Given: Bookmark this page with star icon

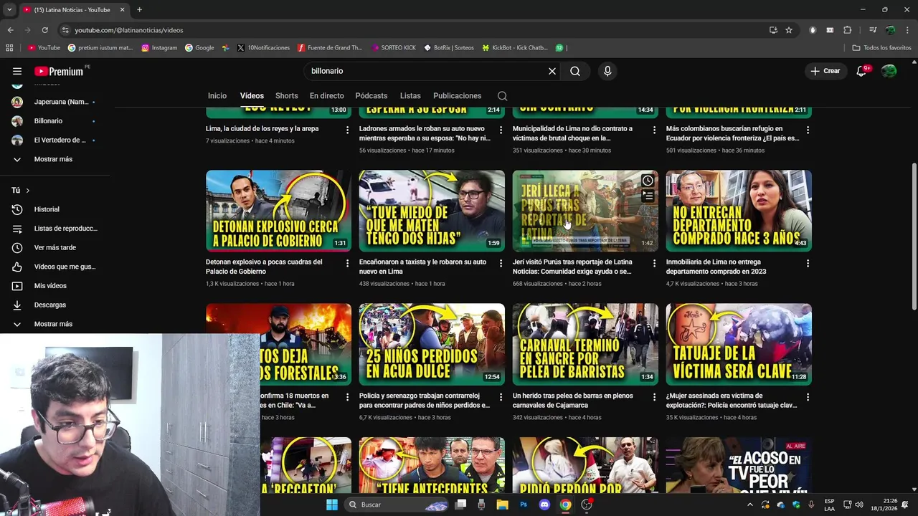Looking at the screenshot, I should click(x=789, y=30).
